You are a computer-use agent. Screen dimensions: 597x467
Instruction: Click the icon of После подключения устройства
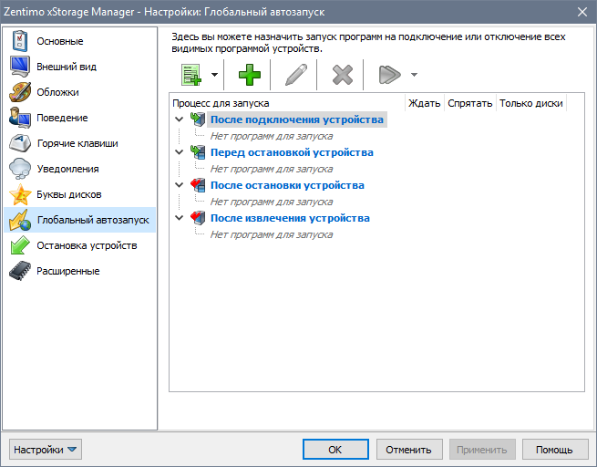point(198,119)
